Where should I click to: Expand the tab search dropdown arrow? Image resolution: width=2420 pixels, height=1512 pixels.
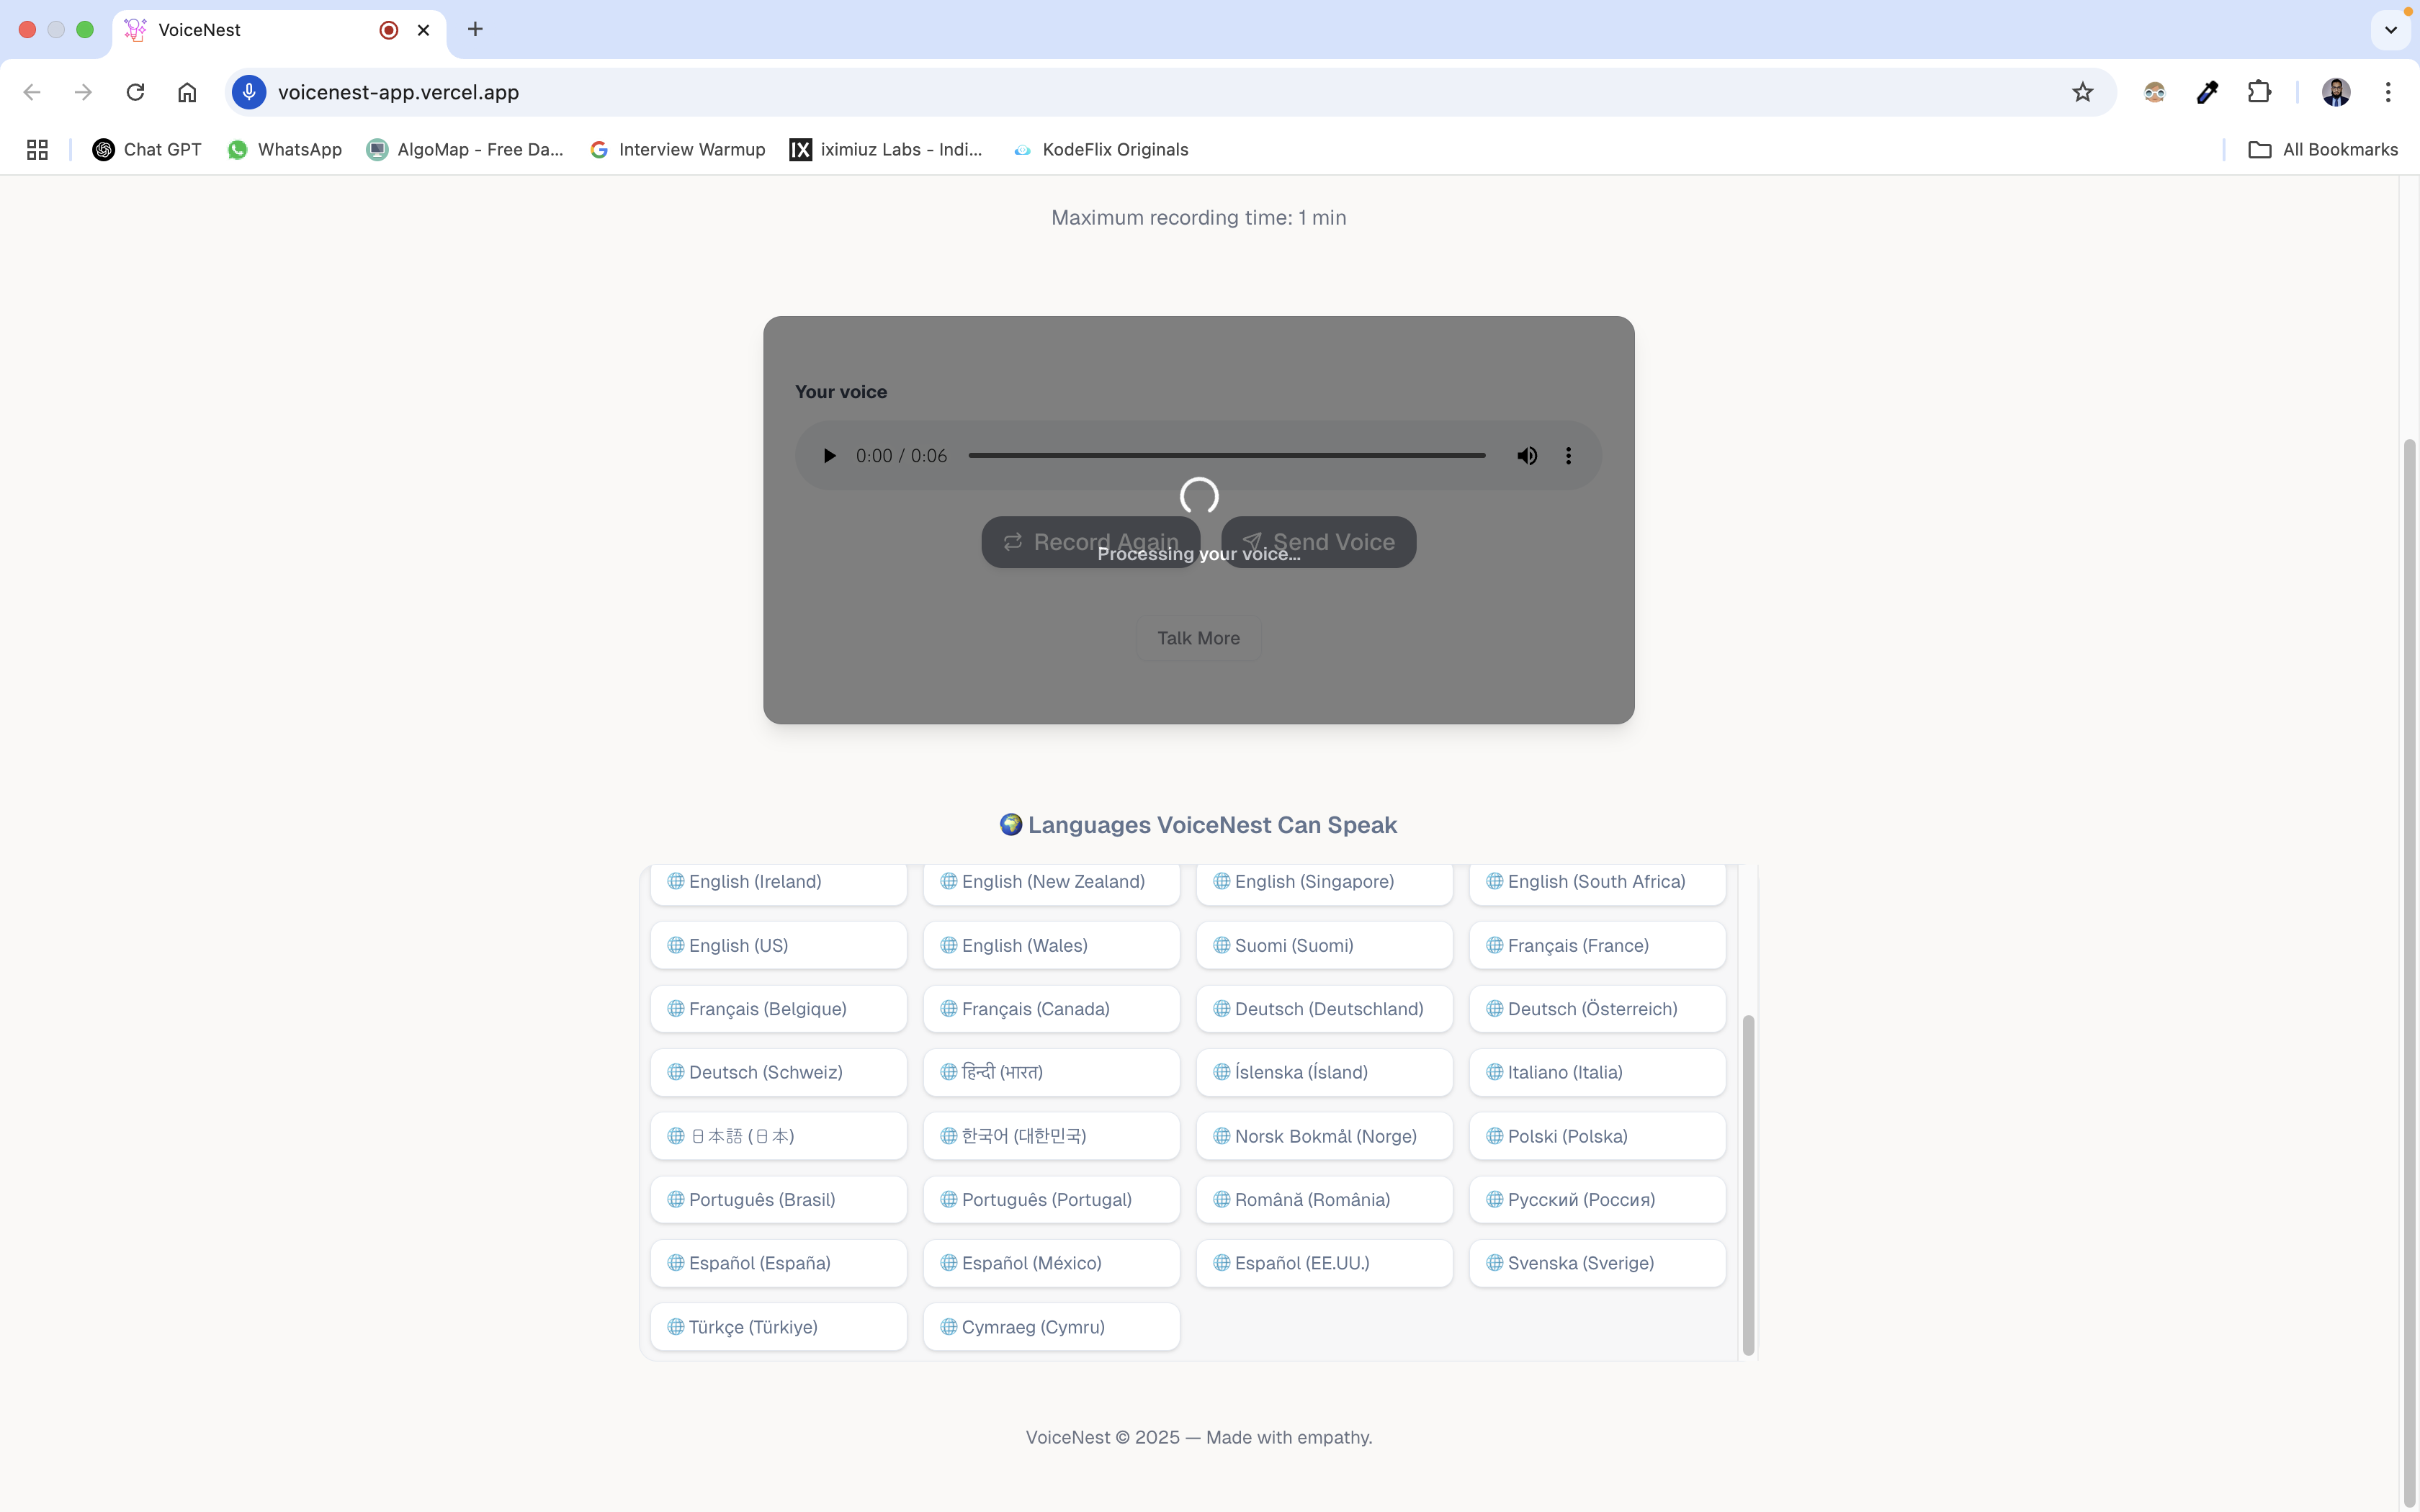[x=2390, y=30]
